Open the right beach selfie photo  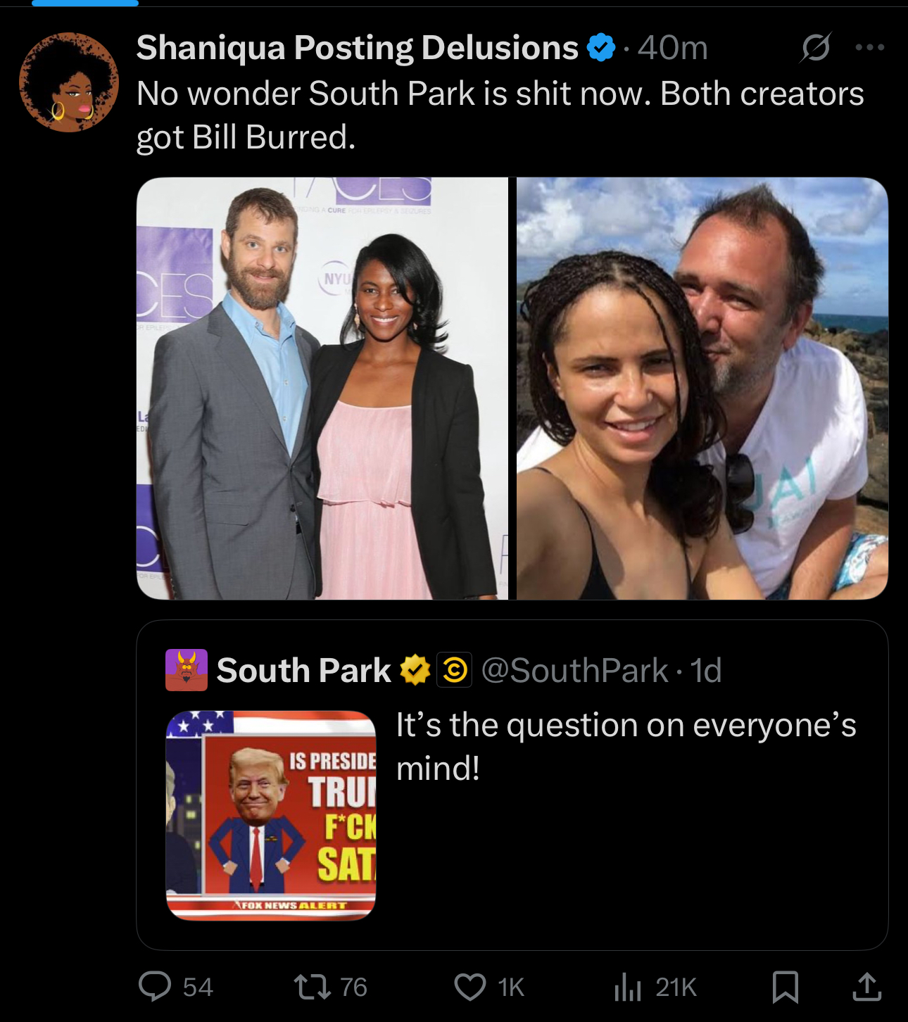[x=702, y=389]
